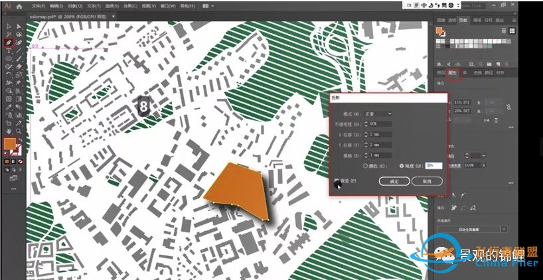This screenshot has width=543, height=280.
Task: Set toolbar fill mode to solid Color
Action: (x=7, y=162)
